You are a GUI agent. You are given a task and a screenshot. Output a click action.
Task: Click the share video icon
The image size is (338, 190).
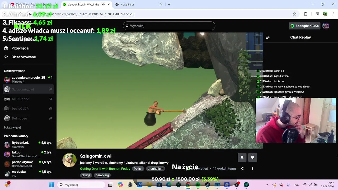[242, 168]
